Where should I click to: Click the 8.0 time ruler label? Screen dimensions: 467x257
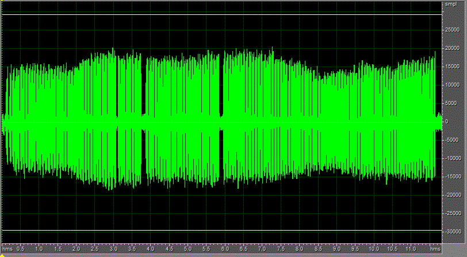pos(299,248)
